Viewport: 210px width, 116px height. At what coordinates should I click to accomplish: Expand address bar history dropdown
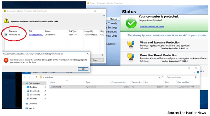(159, 77)
